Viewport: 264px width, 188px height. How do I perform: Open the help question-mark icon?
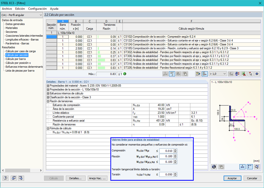coord(6,178)
